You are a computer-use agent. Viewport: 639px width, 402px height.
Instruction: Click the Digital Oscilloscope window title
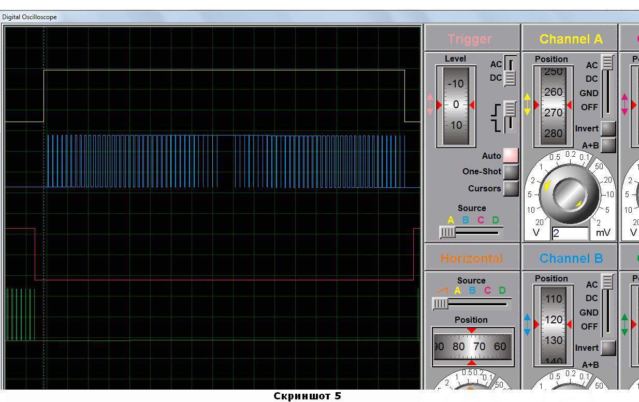pyautogui.click(x=30, y=17)
